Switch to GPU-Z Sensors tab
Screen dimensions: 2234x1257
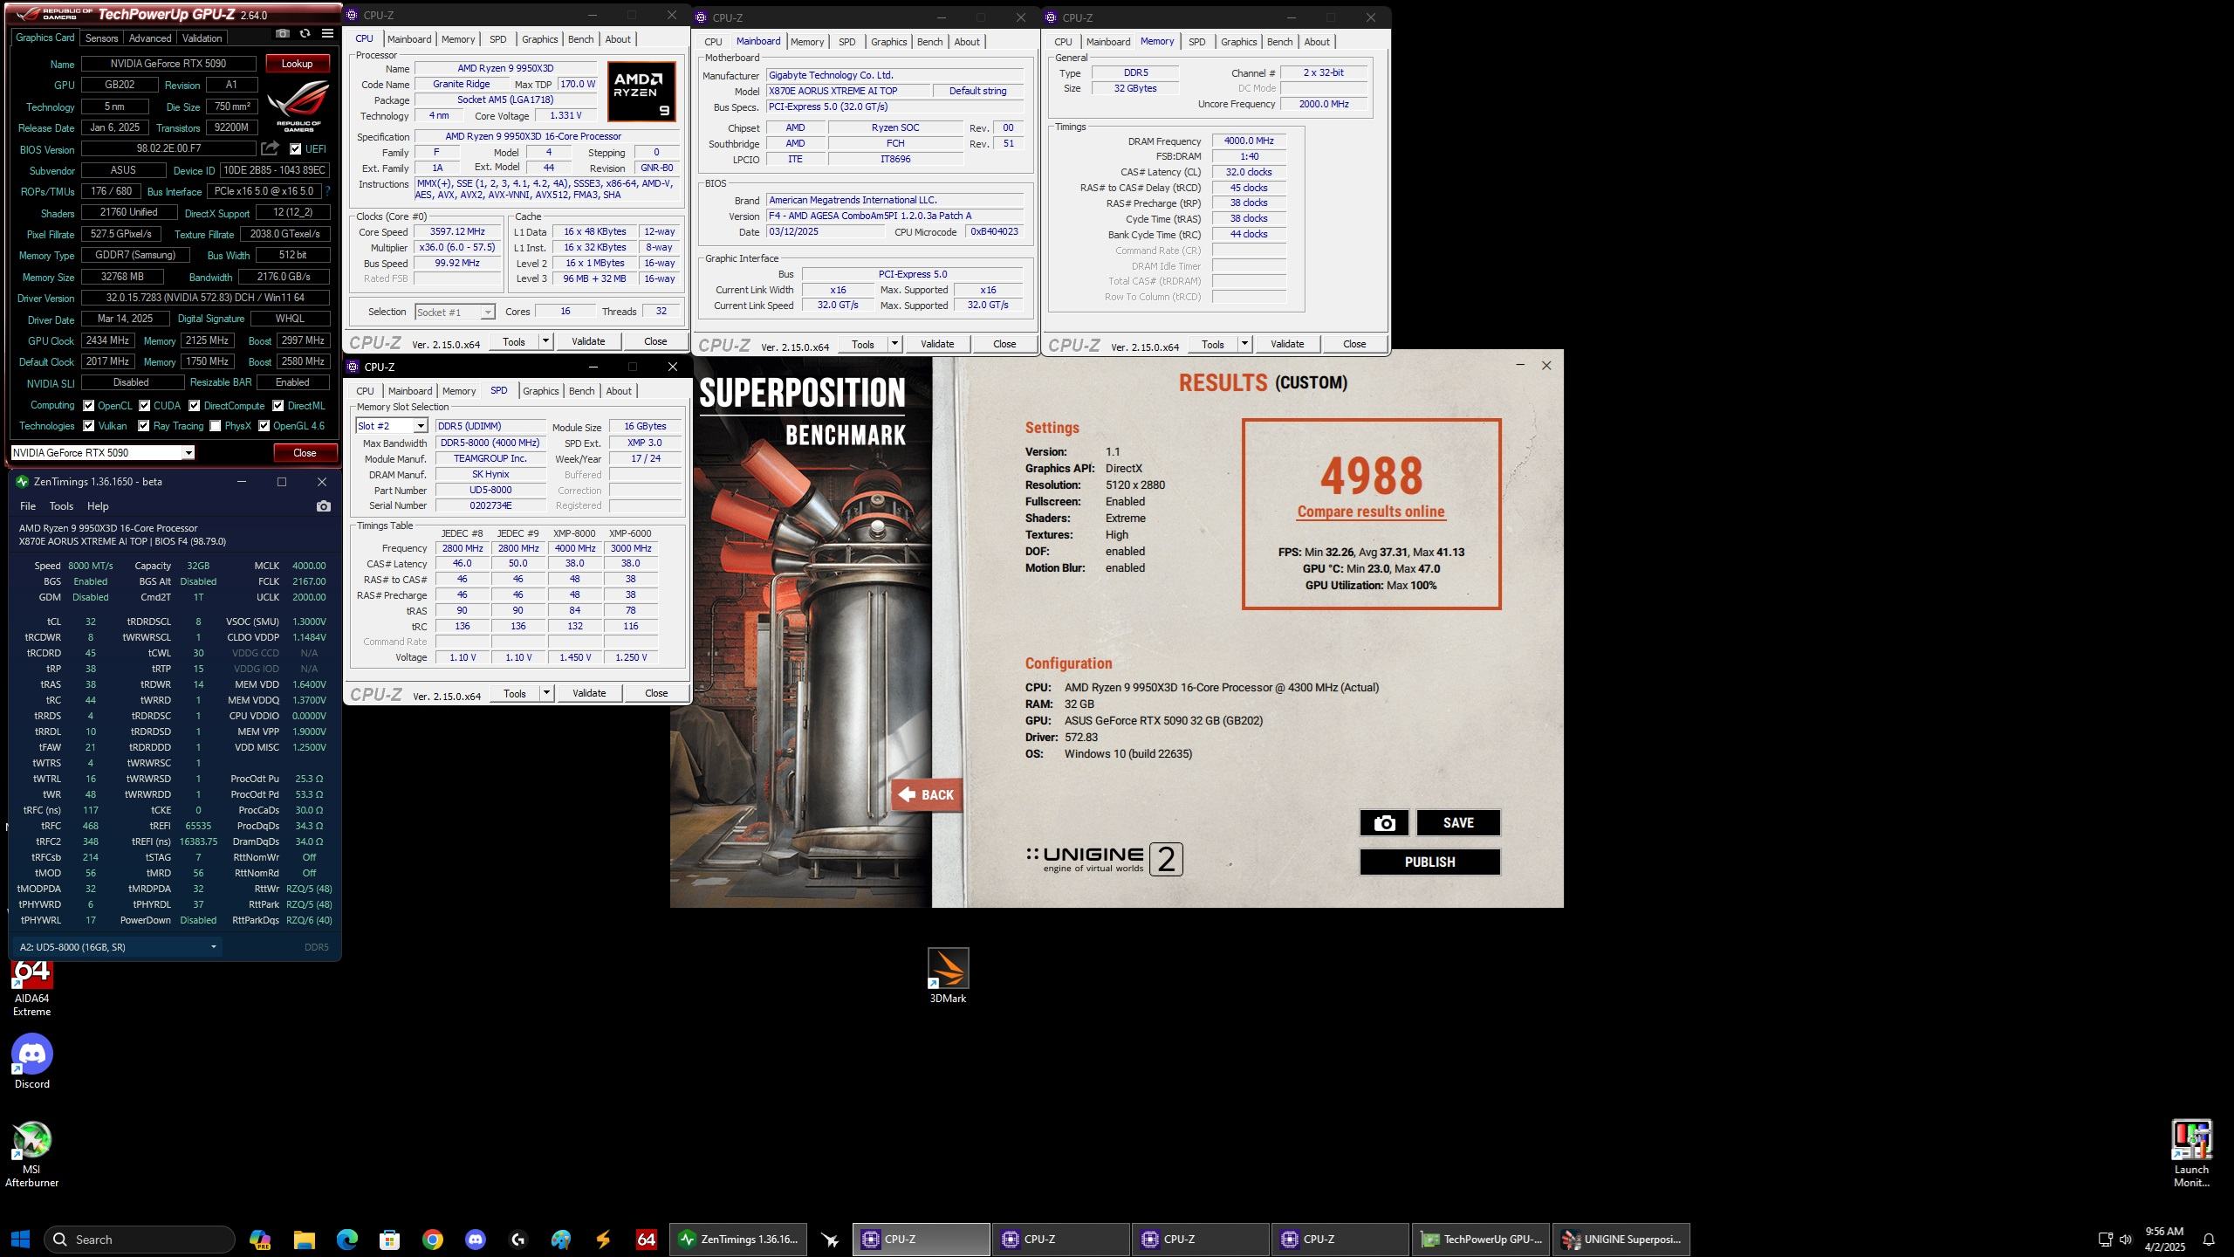point(101,38)
